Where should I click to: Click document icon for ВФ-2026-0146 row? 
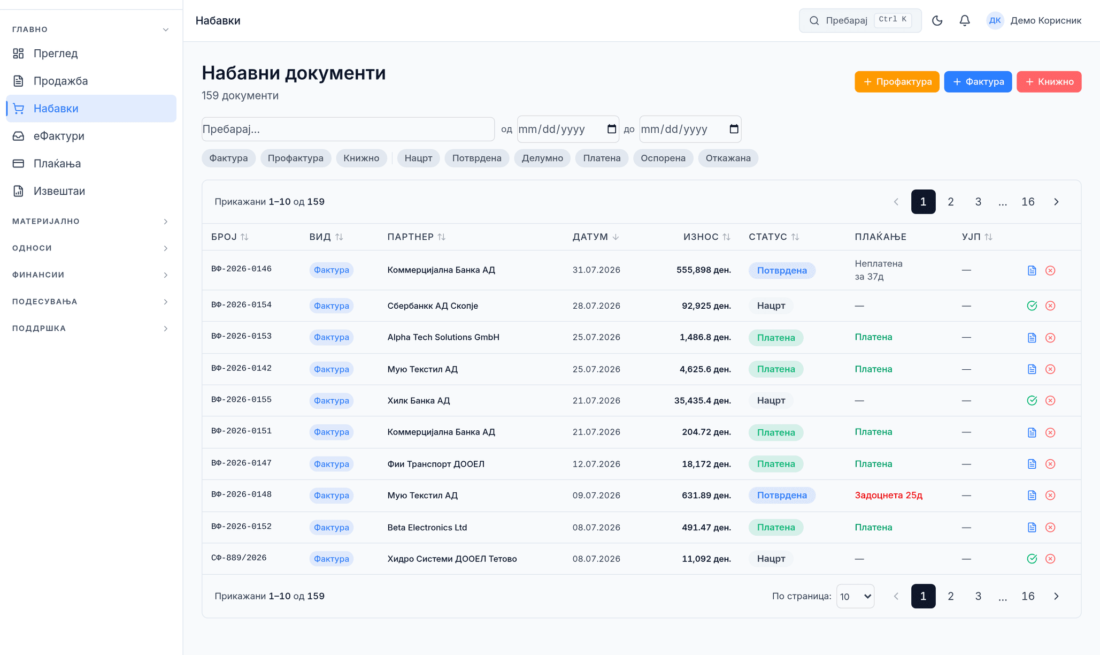click(1032, 270)
